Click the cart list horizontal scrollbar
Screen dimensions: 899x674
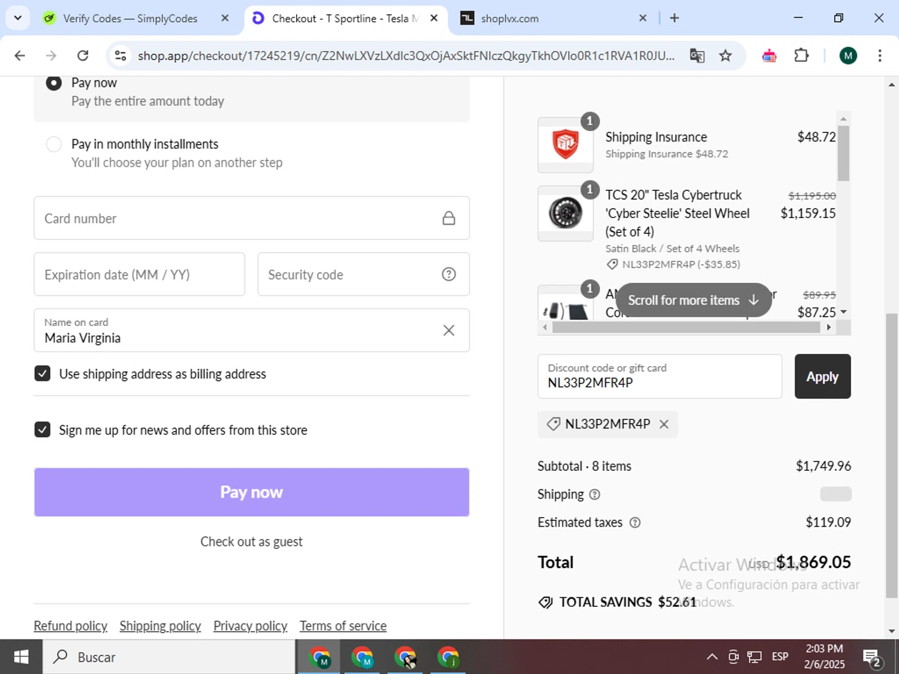[x=686, y=327]
